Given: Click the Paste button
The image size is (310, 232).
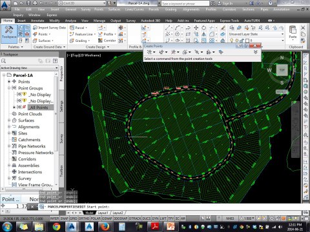Looking at the screenshot, I should tap(293, 32).
